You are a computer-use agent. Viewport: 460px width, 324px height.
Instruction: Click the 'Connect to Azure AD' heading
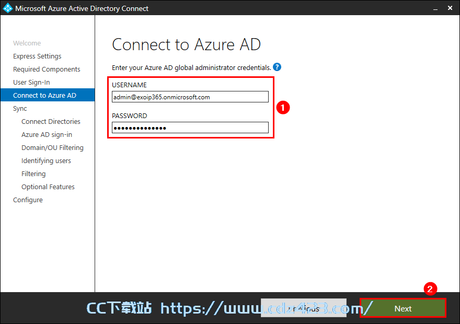[186, 44]
